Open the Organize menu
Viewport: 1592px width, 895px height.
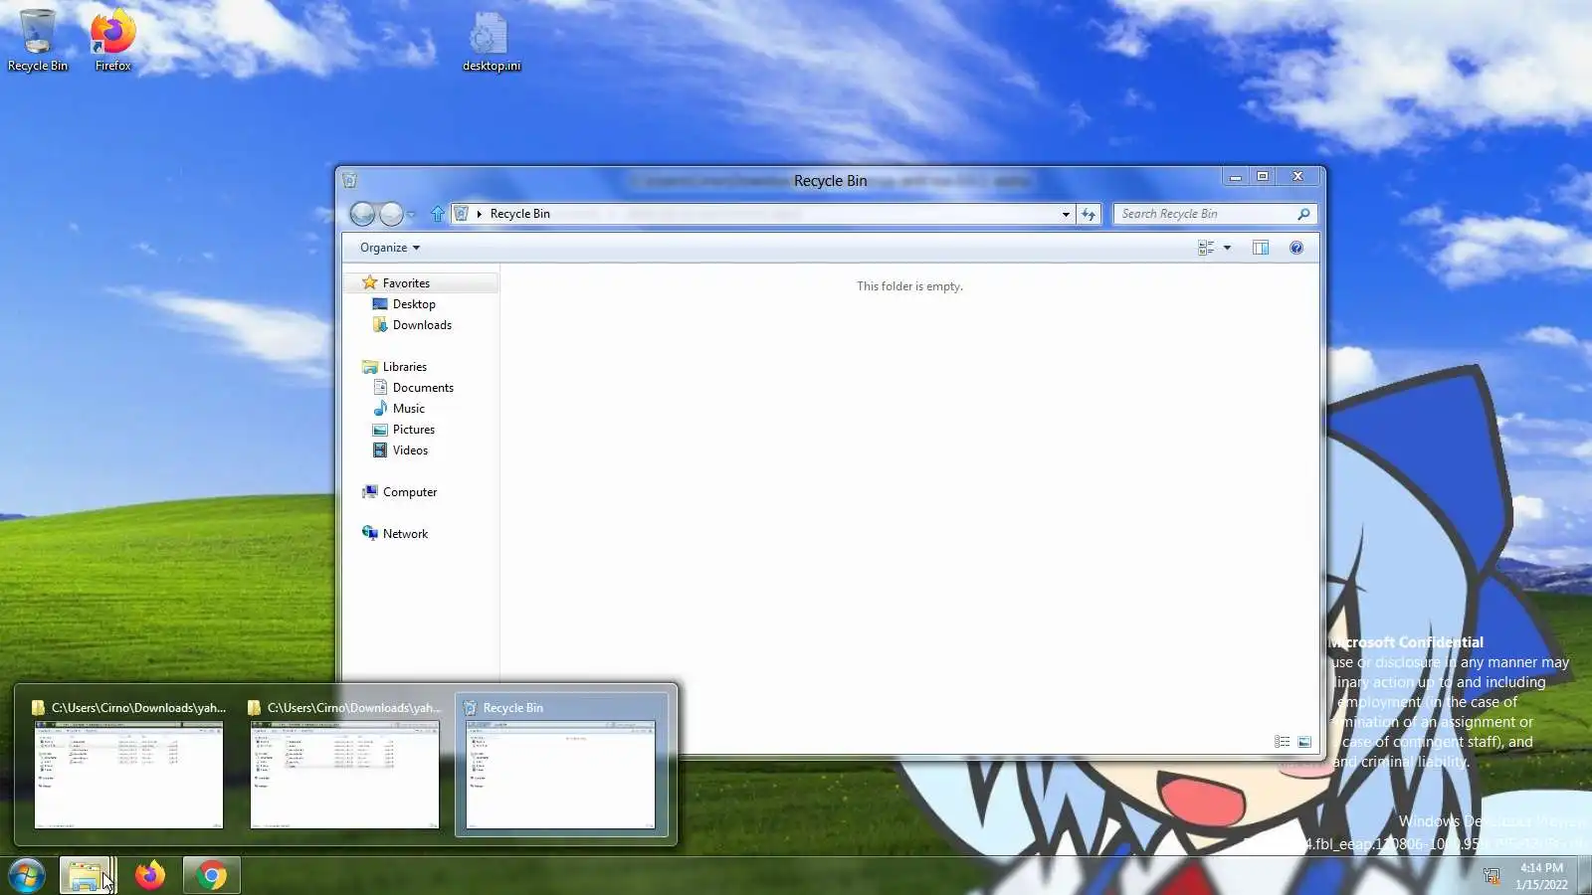(x=390, y=248)
